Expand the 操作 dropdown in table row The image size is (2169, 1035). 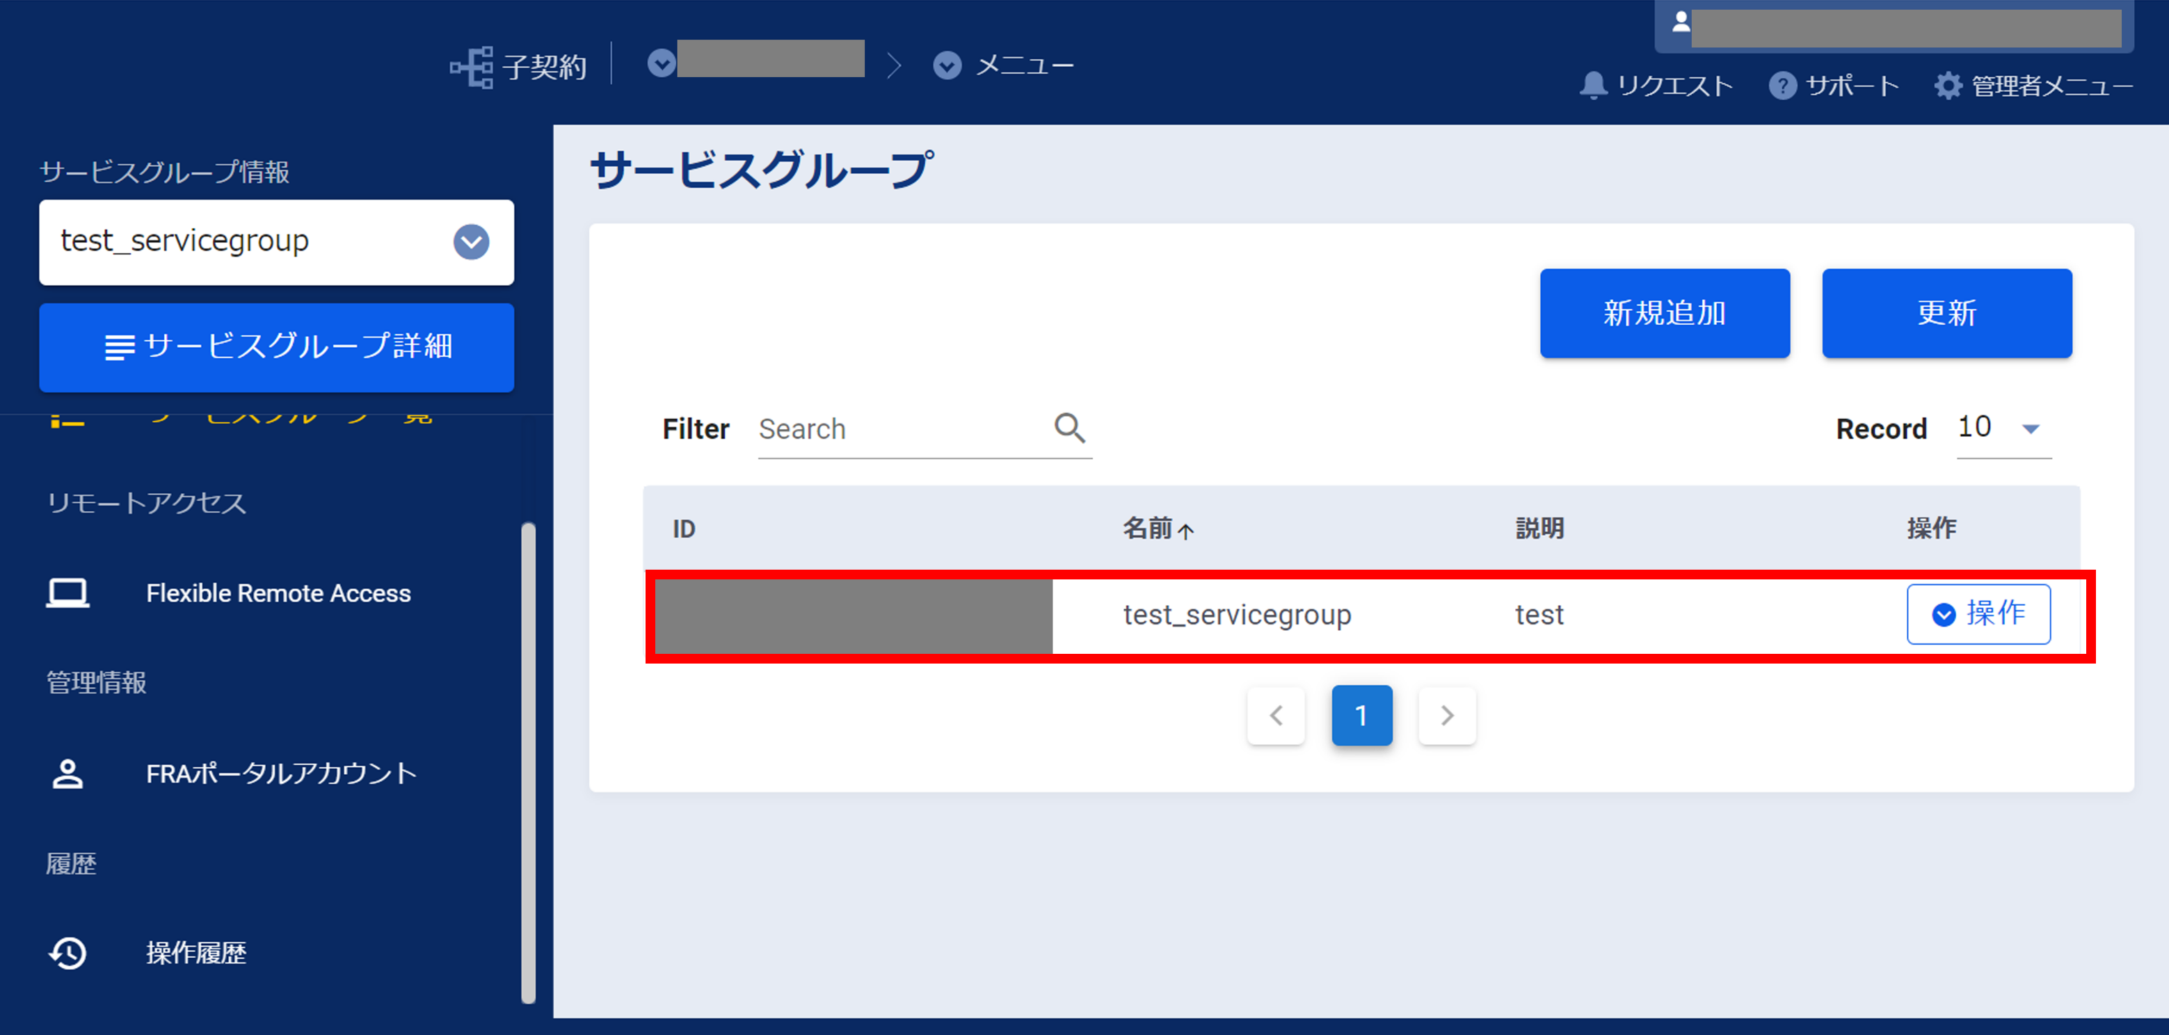1978,614
